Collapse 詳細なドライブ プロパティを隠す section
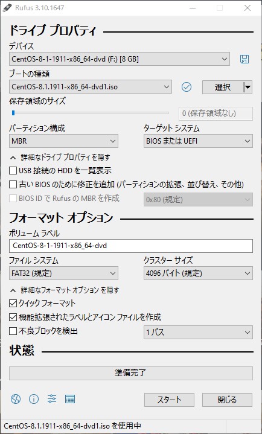Screen dimensions: 262x434 pyautogui.click(x=60, y=158)
